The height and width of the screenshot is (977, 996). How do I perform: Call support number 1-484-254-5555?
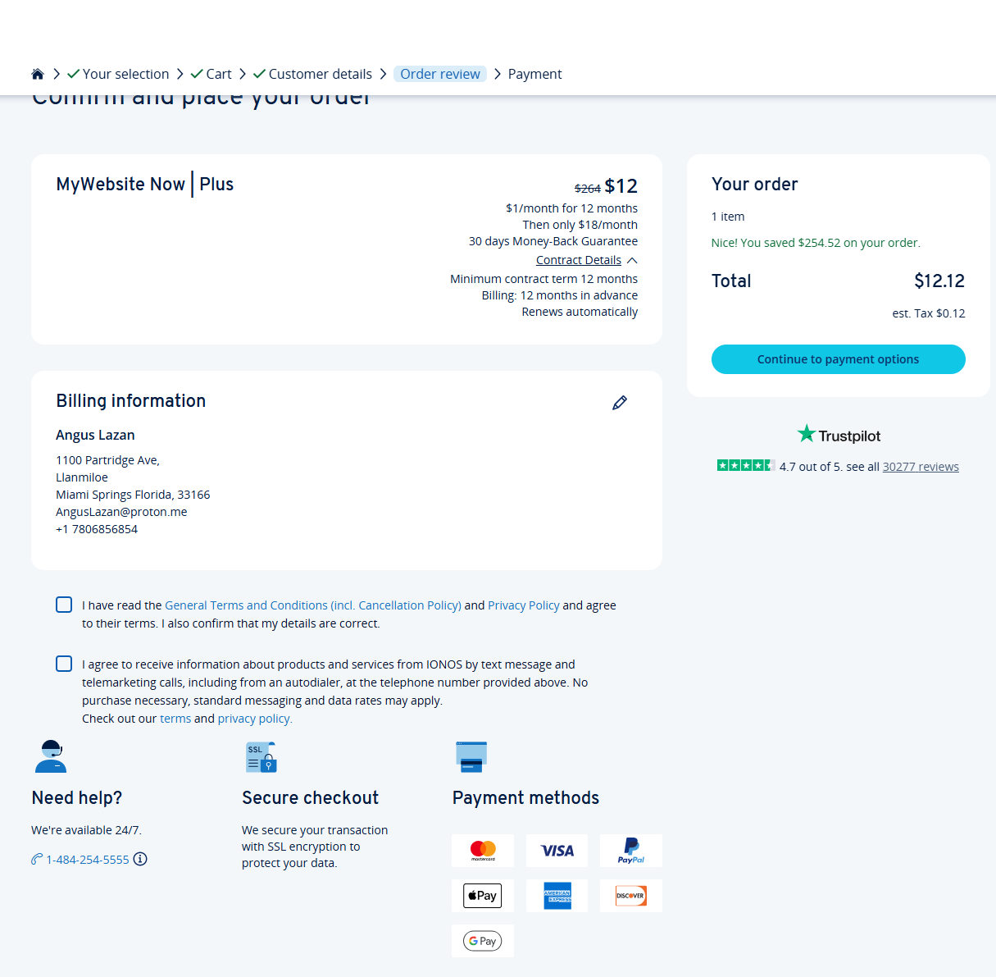pos(88,860)
